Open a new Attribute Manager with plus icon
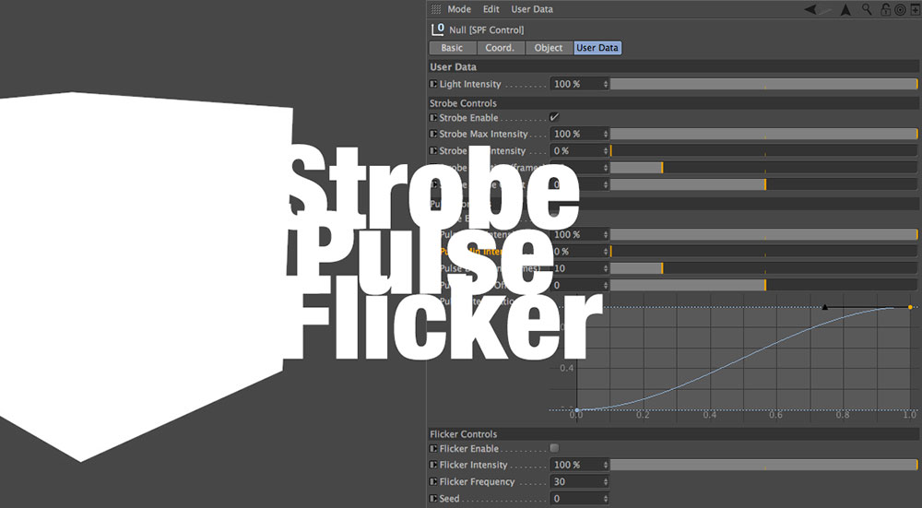The image size is (922, 508). click(915, 9)
